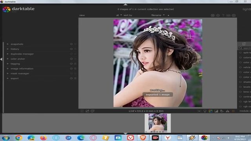Select the filmstrip thumbnail of the portrait
The image size is (251, 141).
[158, 123]
